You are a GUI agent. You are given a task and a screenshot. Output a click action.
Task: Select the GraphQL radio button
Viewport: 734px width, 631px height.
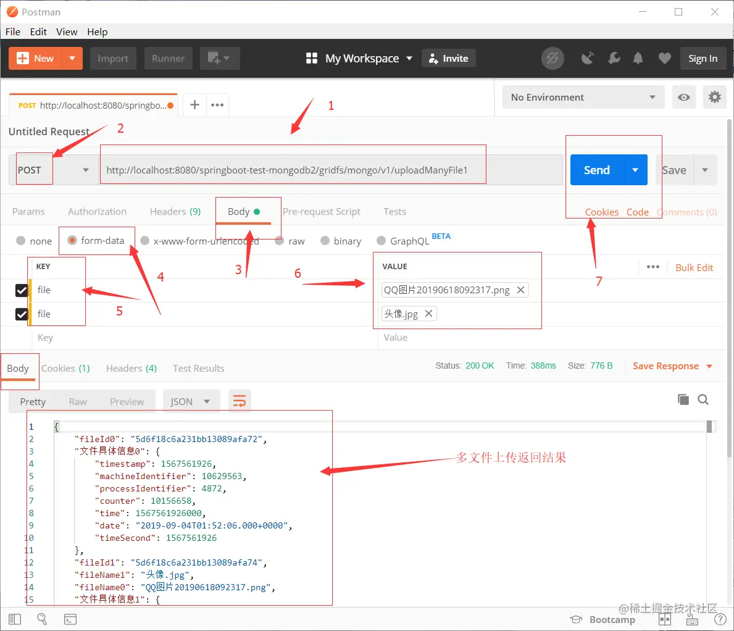click(381, 241)
